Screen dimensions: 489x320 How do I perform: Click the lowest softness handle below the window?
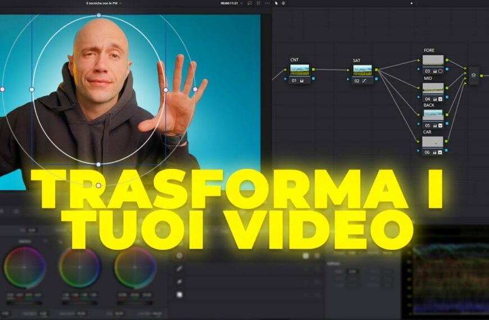click(98, 185)
